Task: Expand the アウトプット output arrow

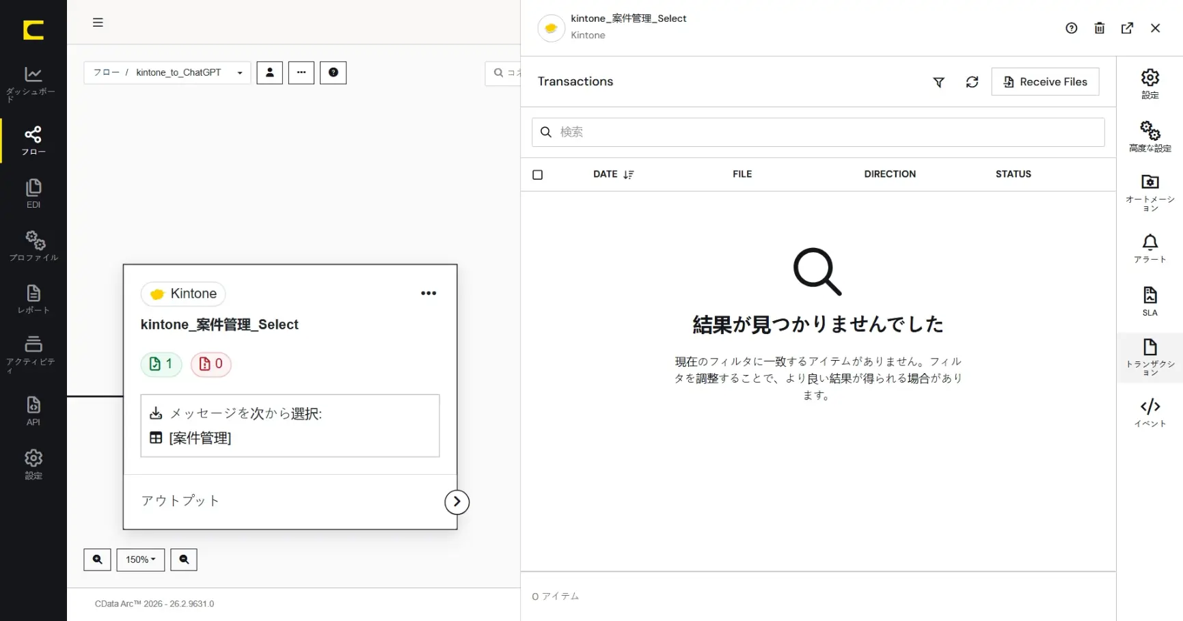Action: coord(457,502)
